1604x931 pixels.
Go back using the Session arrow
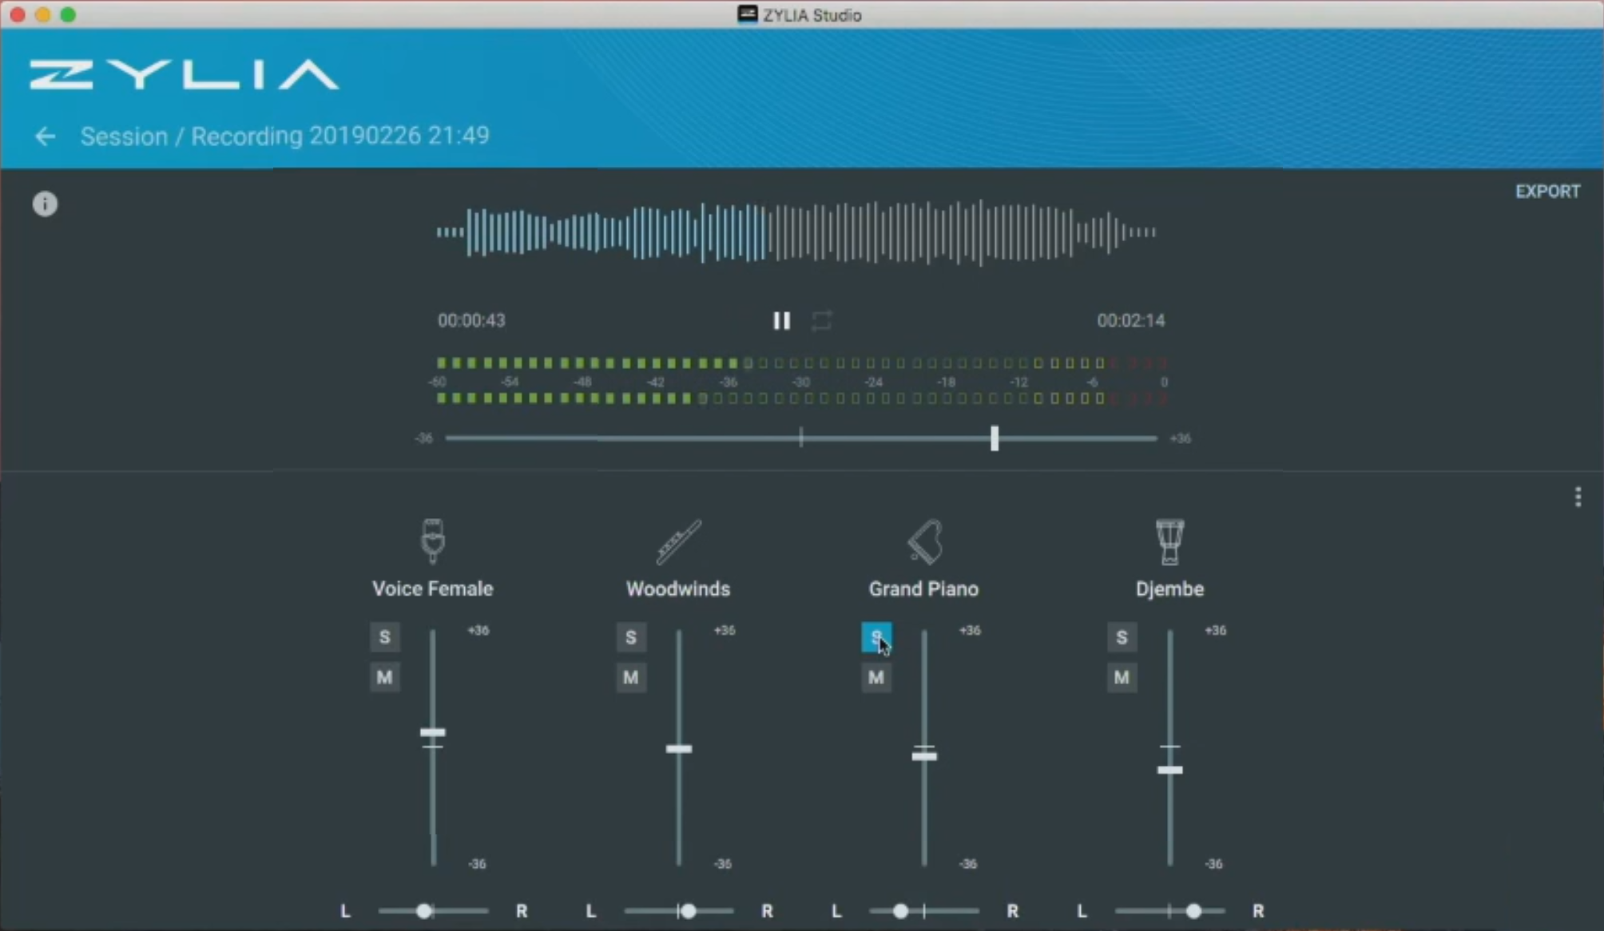[45, 137]
